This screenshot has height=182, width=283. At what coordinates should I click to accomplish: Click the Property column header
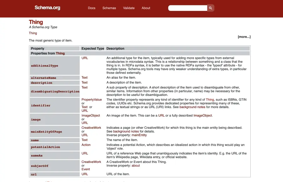[37, 49]
